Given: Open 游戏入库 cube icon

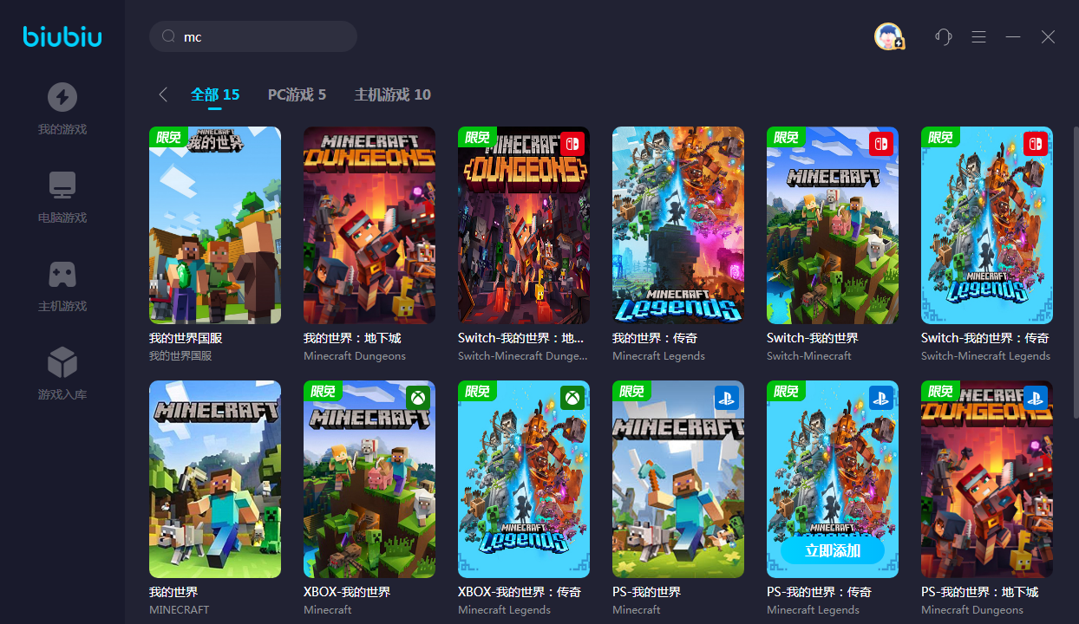Looking at the screenshot, I should click(62, 362).
